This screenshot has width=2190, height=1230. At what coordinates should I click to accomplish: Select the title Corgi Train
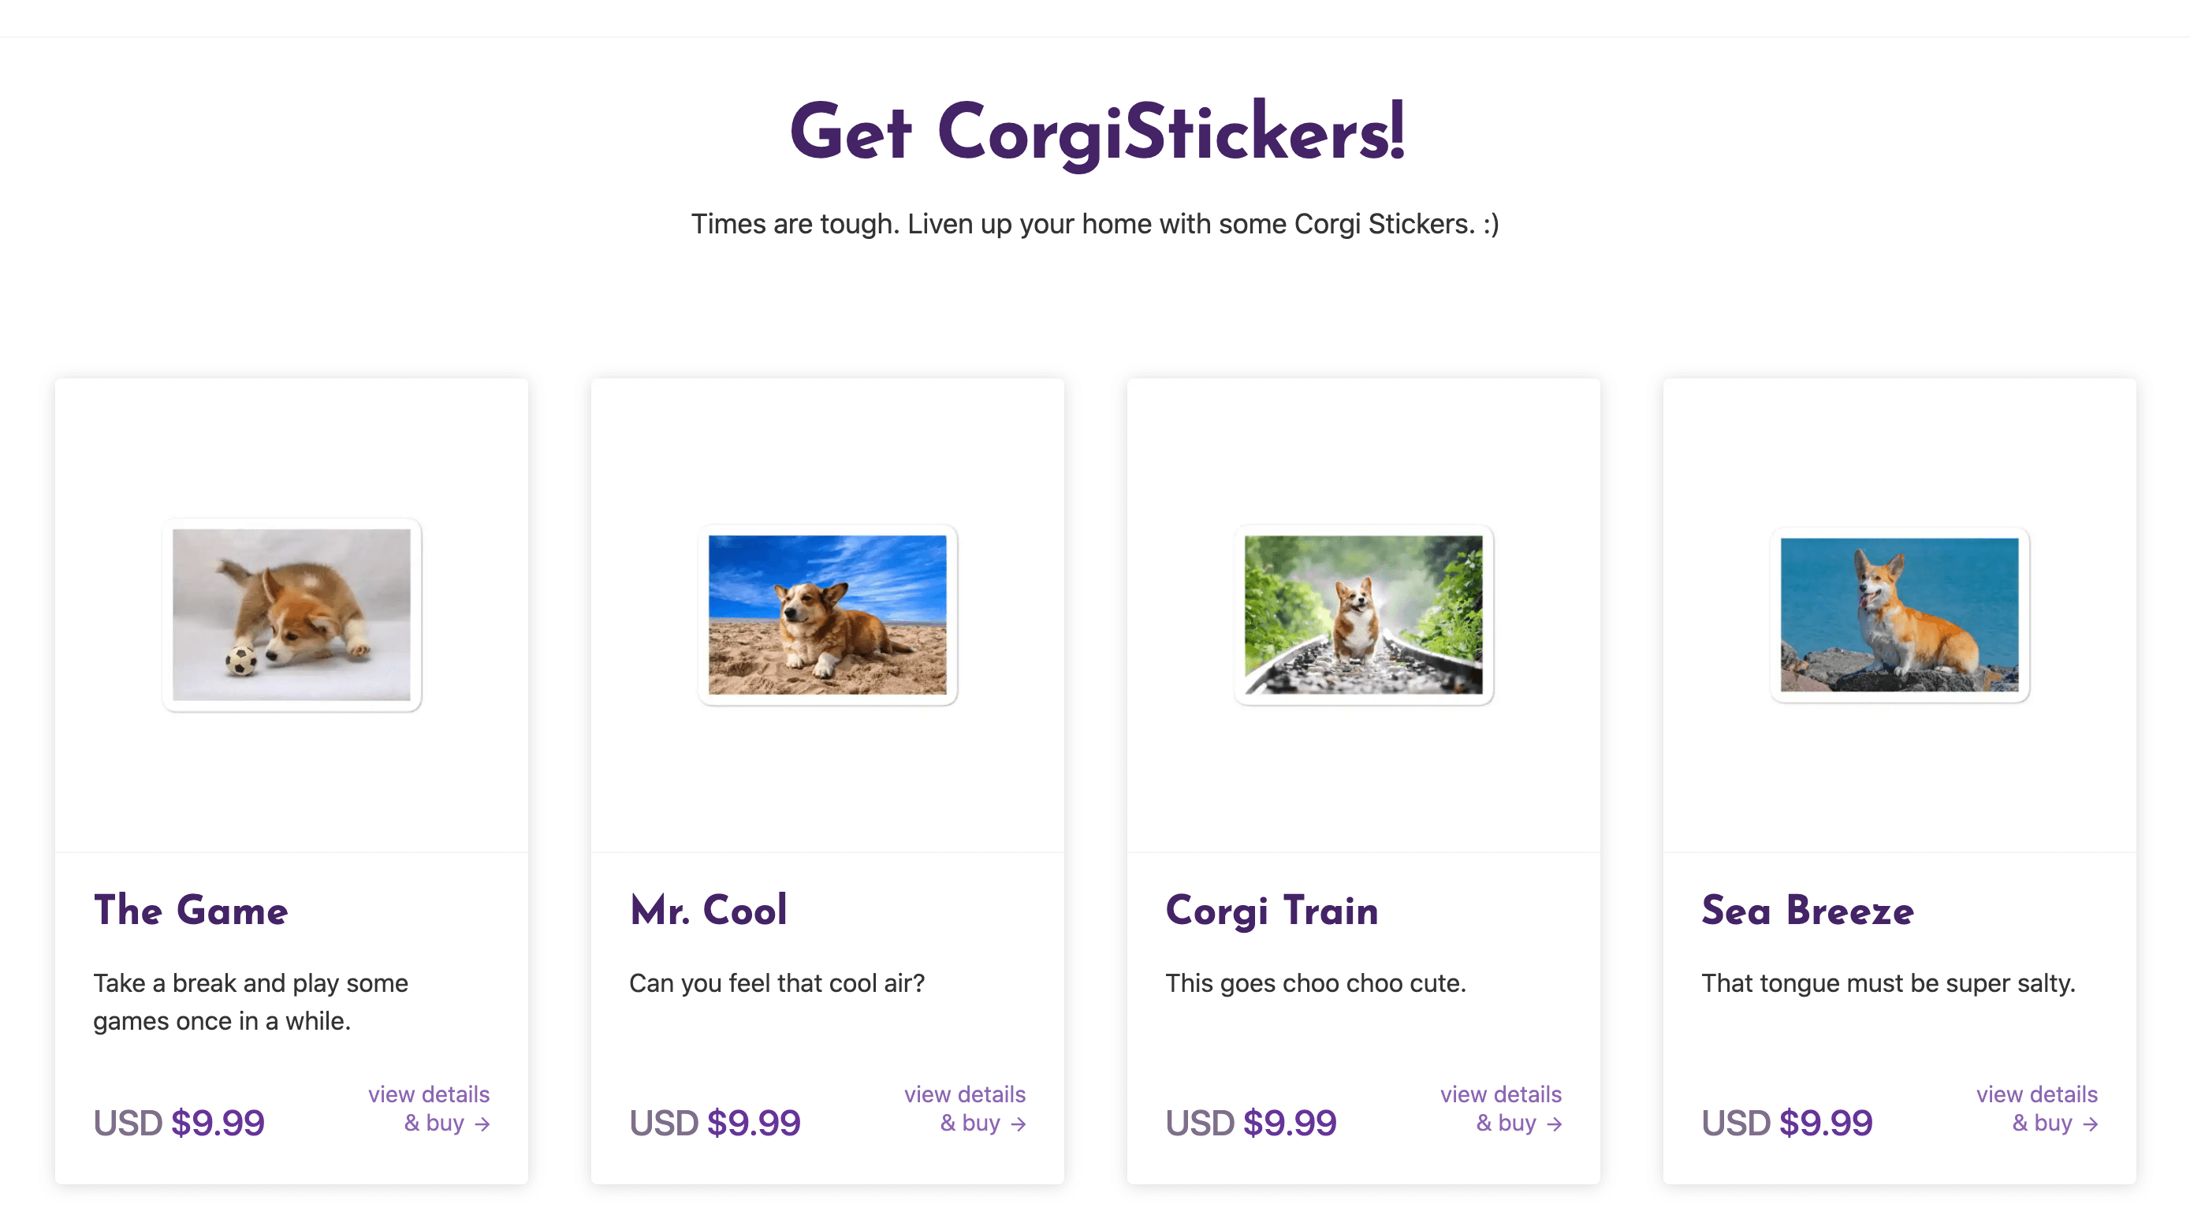(1272, 910)
